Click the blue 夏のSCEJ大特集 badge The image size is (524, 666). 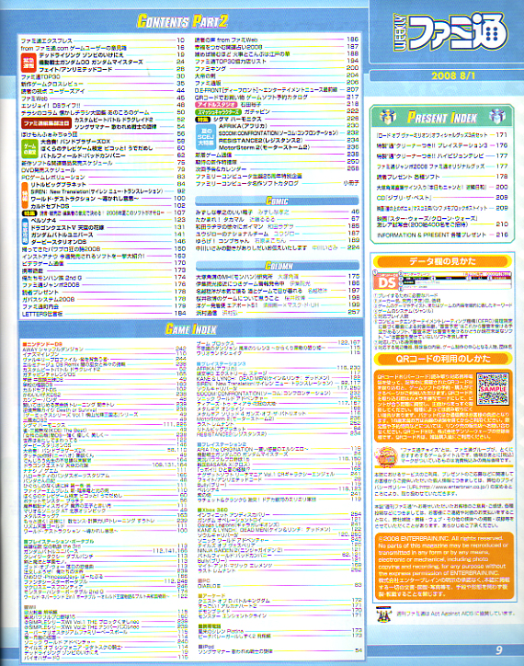click(x=206, y=137)
